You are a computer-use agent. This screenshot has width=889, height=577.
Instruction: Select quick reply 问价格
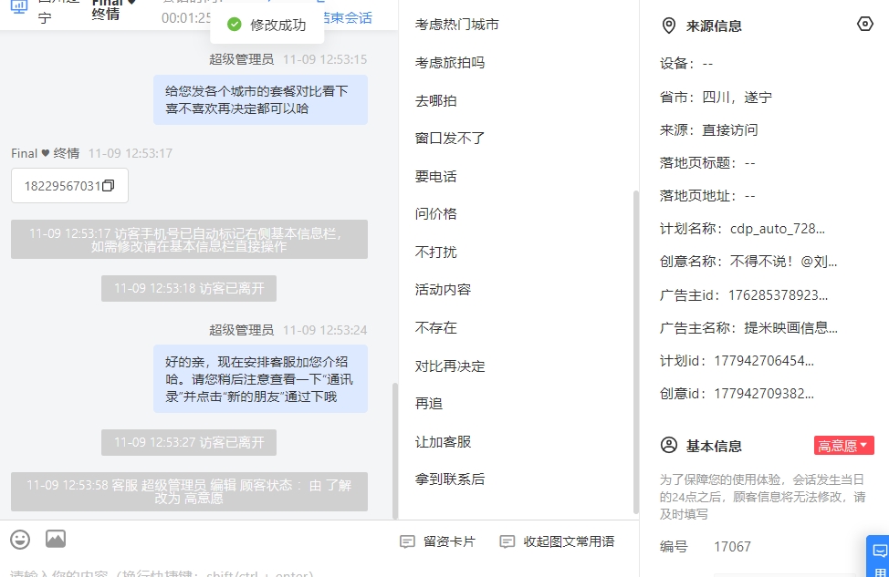pos(436,213)
